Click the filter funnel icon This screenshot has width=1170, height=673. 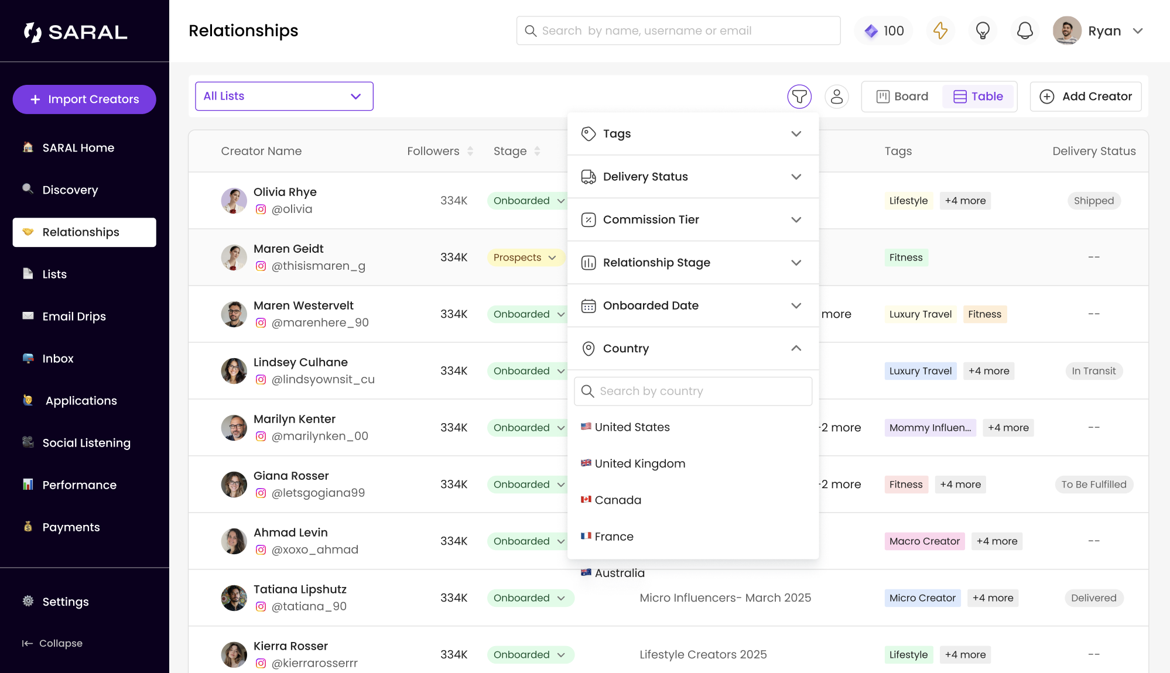pos(799,97)
